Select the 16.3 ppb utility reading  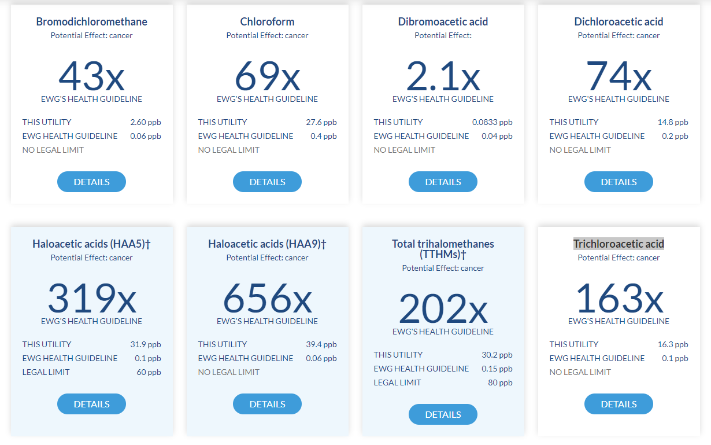[673, 344]
